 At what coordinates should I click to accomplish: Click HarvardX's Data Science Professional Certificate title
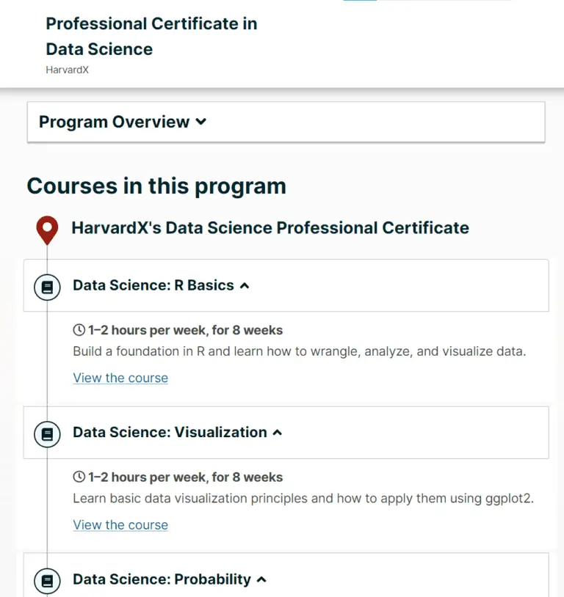pyautogui.click(x=269, y=227)
